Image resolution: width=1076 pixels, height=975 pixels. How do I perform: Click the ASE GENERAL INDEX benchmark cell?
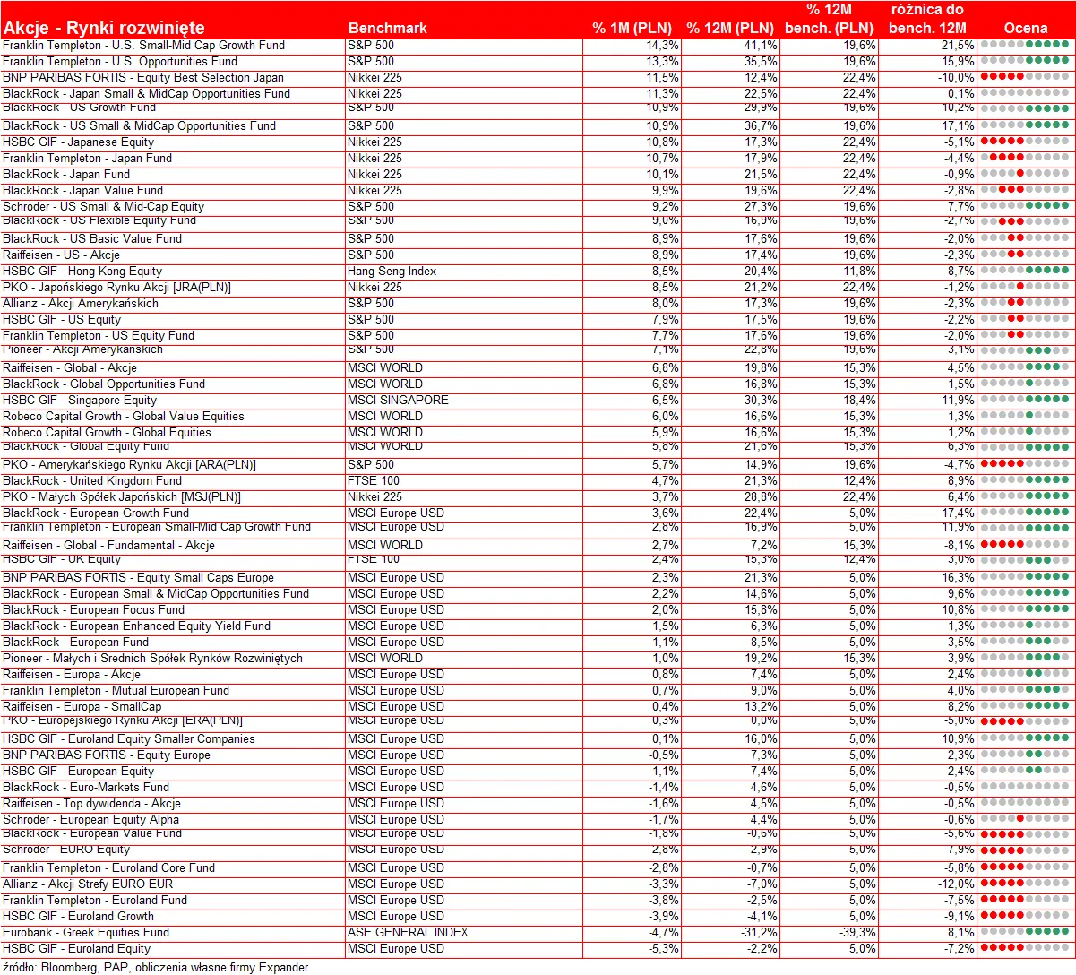click(x=408, y=932)
